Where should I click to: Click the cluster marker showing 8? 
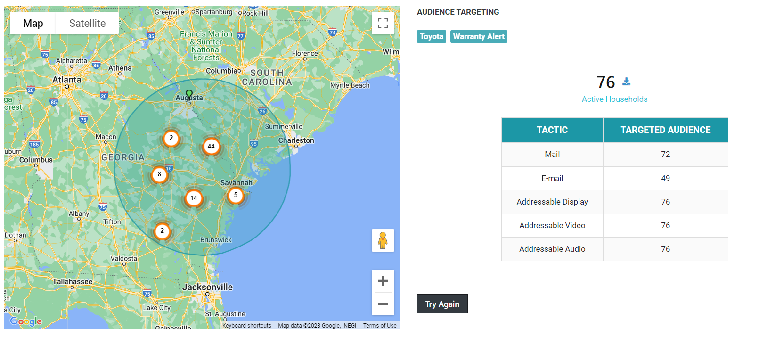(159, 174)
